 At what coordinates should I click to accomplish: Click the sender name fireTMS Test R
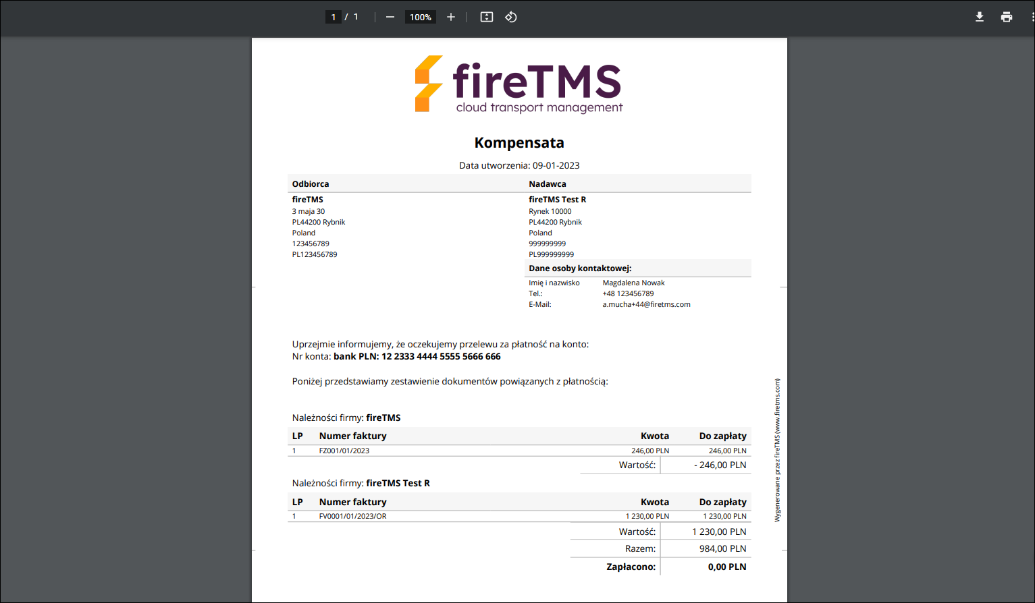558,200
